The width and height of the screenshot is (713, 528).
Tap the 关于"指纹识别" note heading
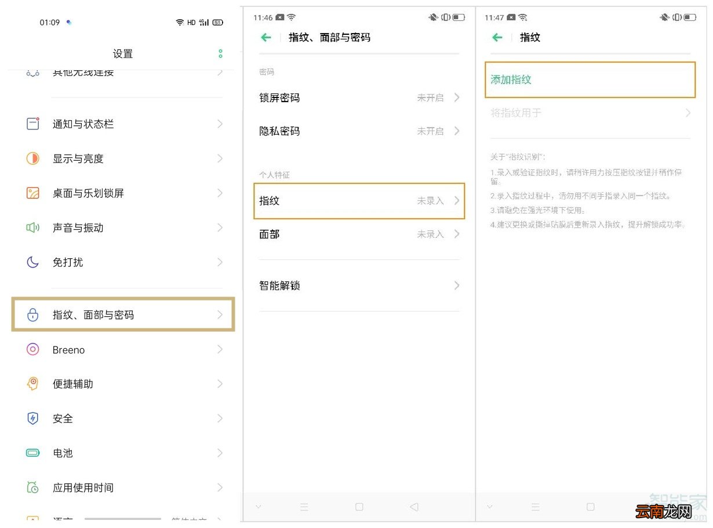518,157
